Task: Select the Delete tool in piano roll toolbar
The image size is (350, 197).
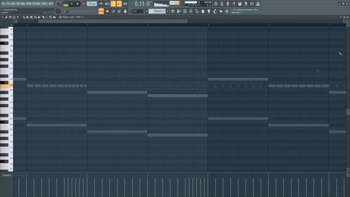Action: coord(35,17)
